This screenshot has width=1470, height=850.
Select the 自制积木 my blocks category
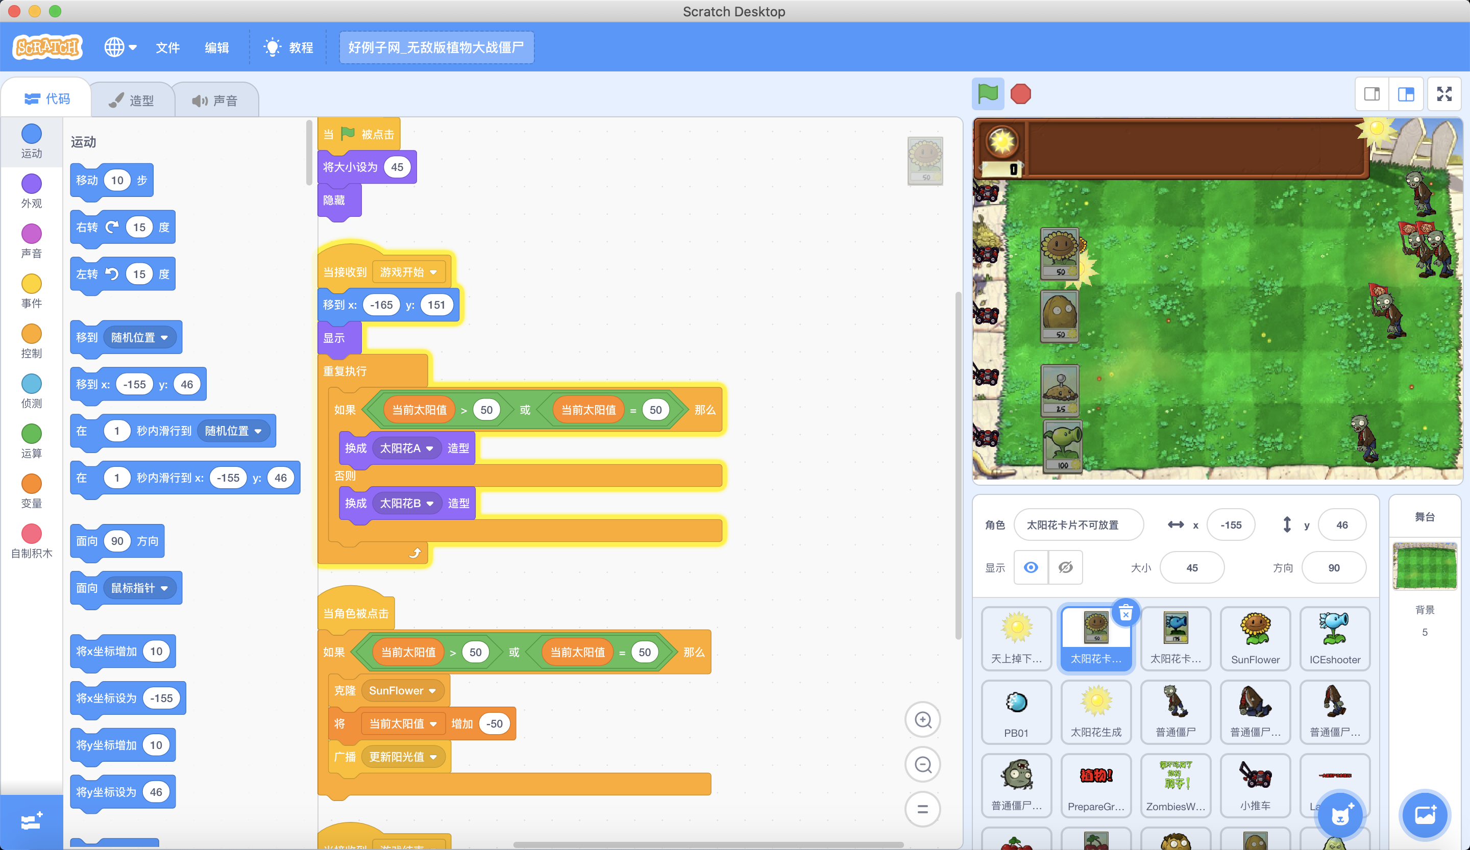(x=32, y=542)
